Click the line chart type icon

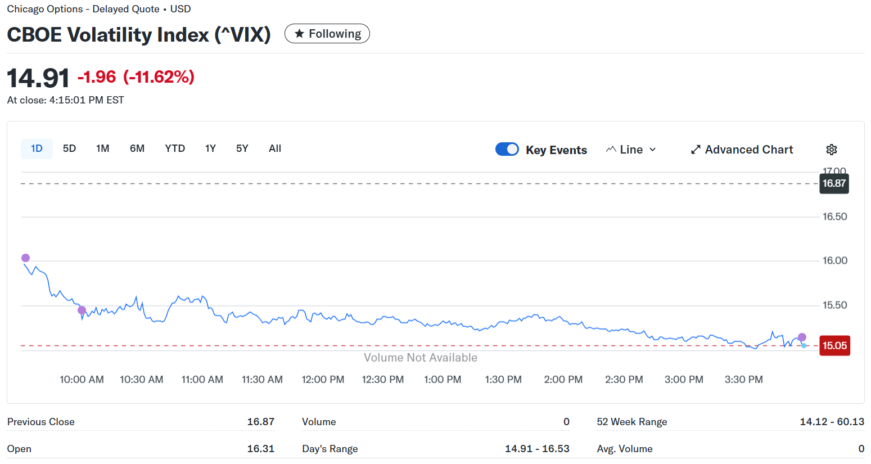(611, 150)
